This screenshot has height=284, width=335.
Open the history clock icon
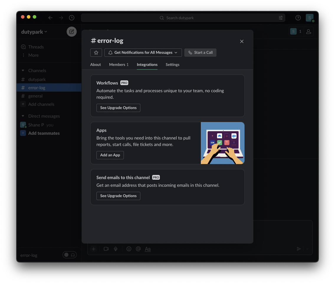(x=72, y=18)
